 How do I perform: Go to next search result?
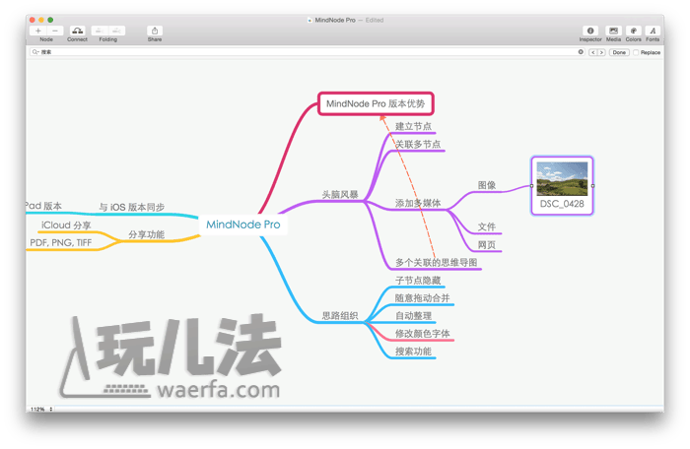[x=601, y=52]
